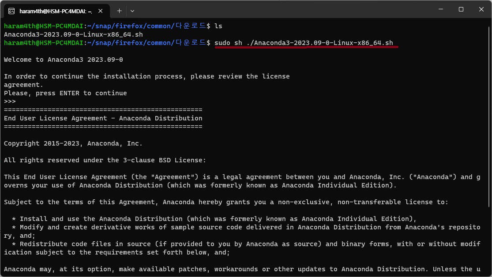This screenshot has height=277, width=492.
Task: Click 'End User License Agreement - Anaconda Distribution' heading
Action: tap(103, 118)
